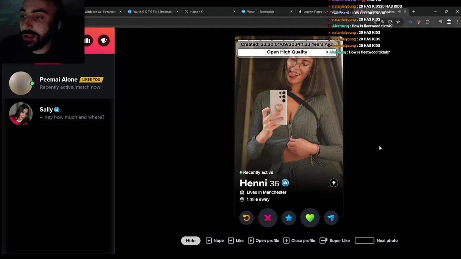Click the Open High Quality button
Viewport: 461px width, 259px height.
(287, 52)
